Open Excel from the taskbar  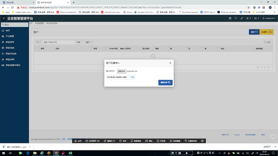click(x=70, y=153)
